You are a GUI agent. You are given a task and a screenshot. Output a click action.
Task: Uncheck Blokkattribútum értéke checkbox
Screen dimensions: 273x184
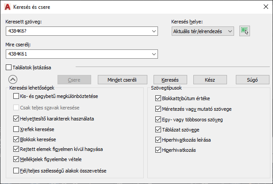(159, 98)
